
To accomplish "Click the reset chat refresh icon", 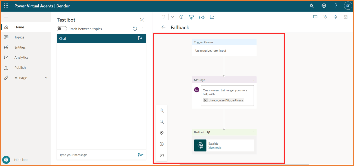I will (135, 29).
